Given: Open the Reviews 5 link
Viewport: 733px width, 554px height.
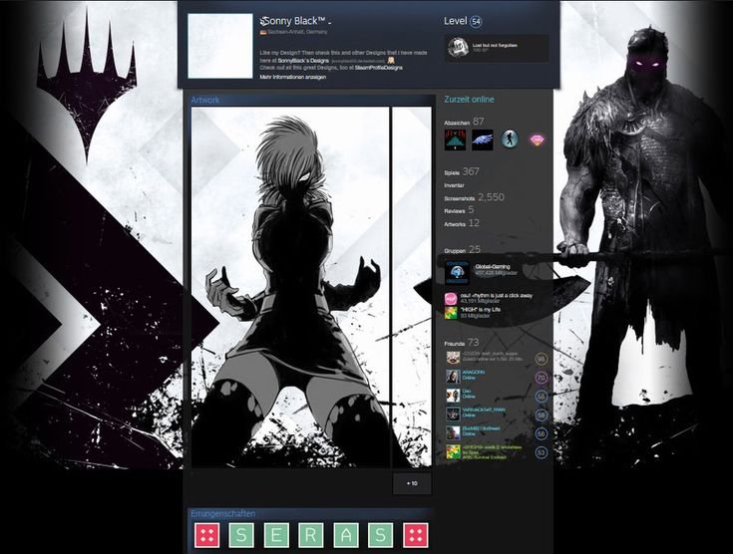Looking at the screenshot, I should click(459, 210).
